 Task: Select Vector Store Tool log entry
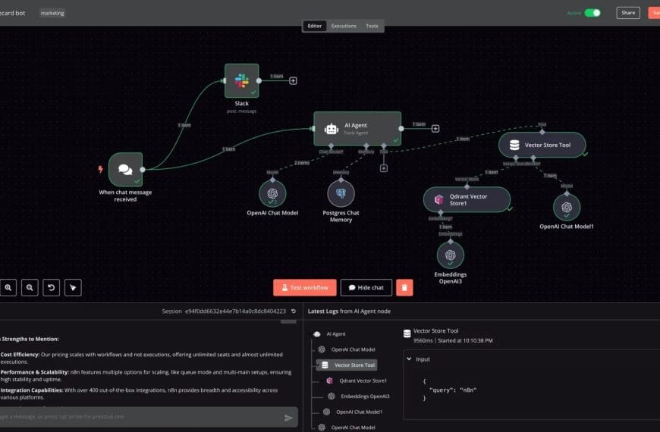click(x=347, y=365)
